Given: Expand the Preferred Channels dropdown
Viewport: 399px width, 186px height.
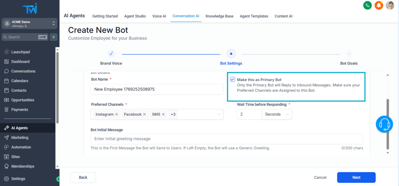Looking at the screenshot, I should [x=219, y=115].
